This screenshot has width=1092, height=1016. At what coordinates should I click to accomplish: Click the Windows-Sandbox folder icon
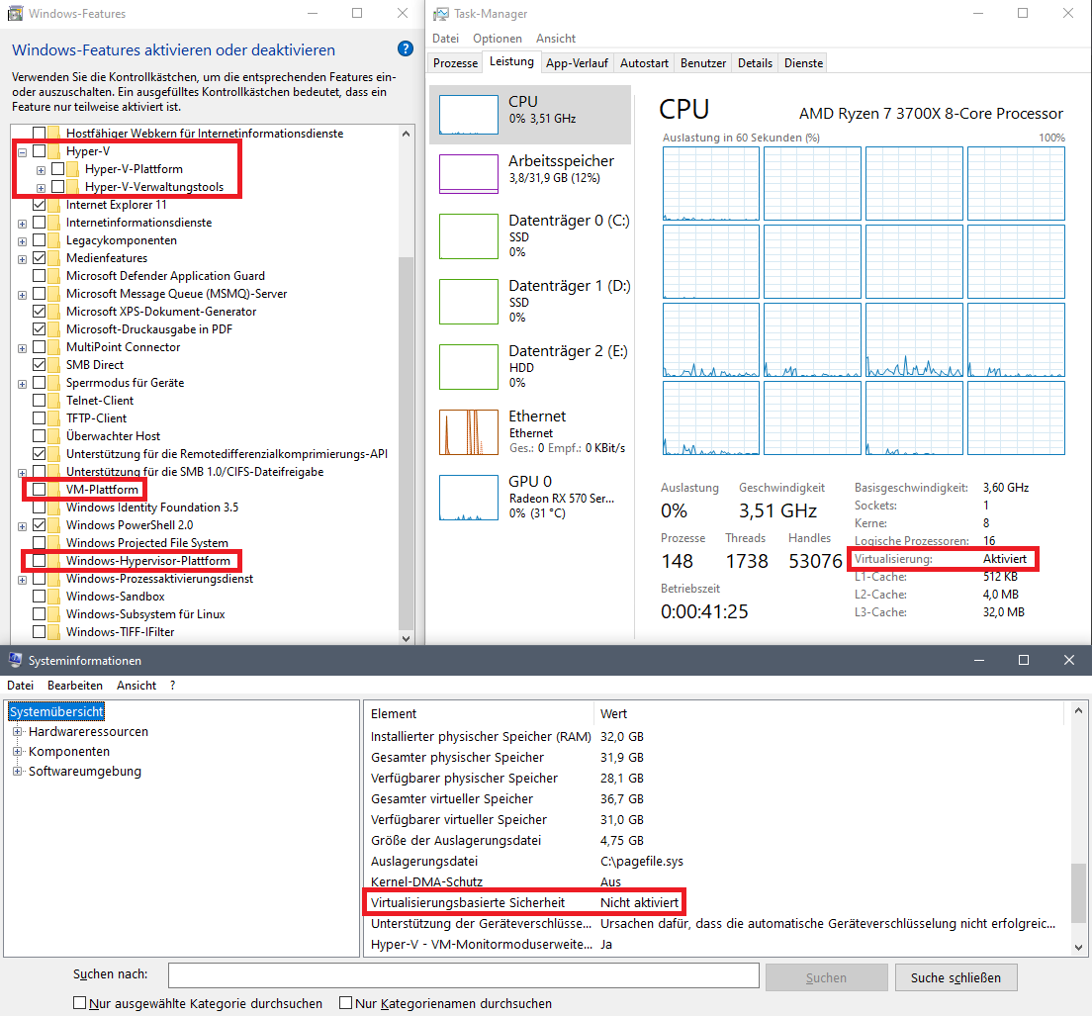coord(53,597)
